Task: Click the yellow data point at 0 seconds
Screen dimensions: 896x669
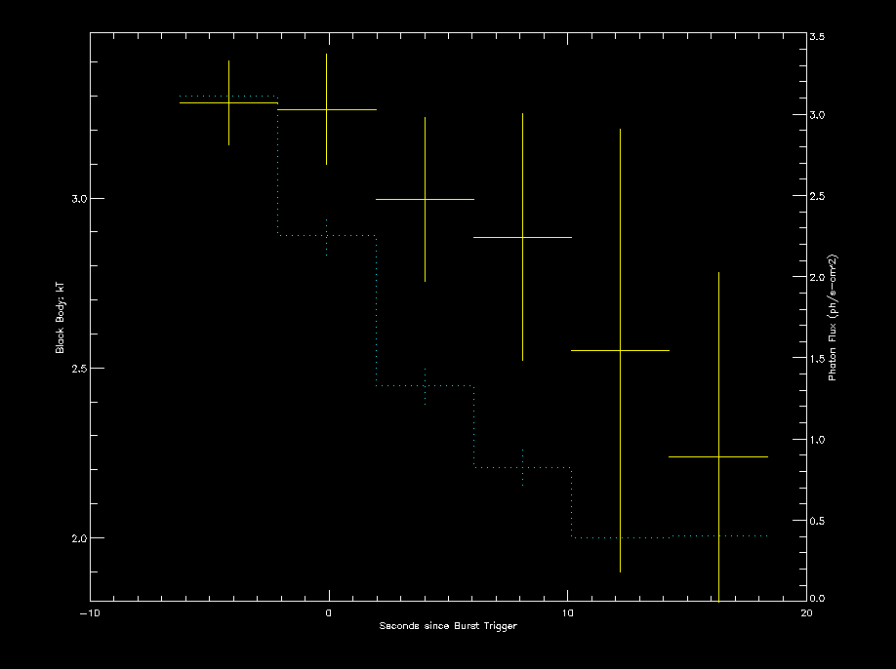Action: (327, 110)
